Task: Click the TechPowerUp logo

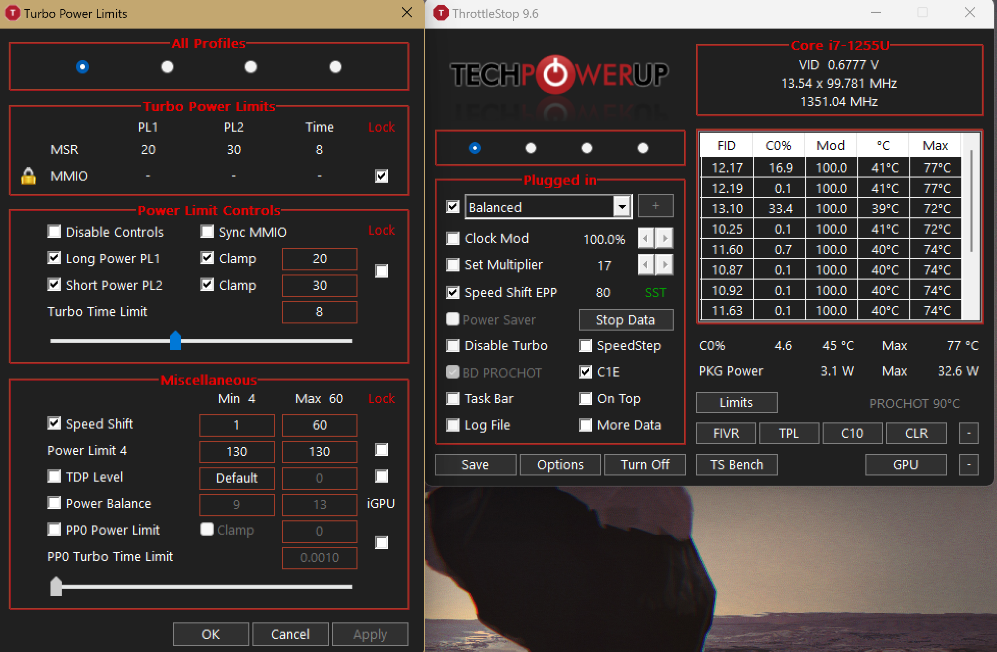Action: pos(559,74)
